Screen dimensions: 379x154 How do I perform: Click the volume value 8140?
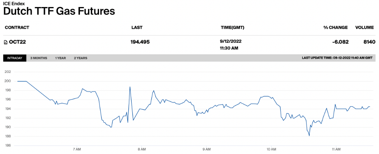click(369, 42)
